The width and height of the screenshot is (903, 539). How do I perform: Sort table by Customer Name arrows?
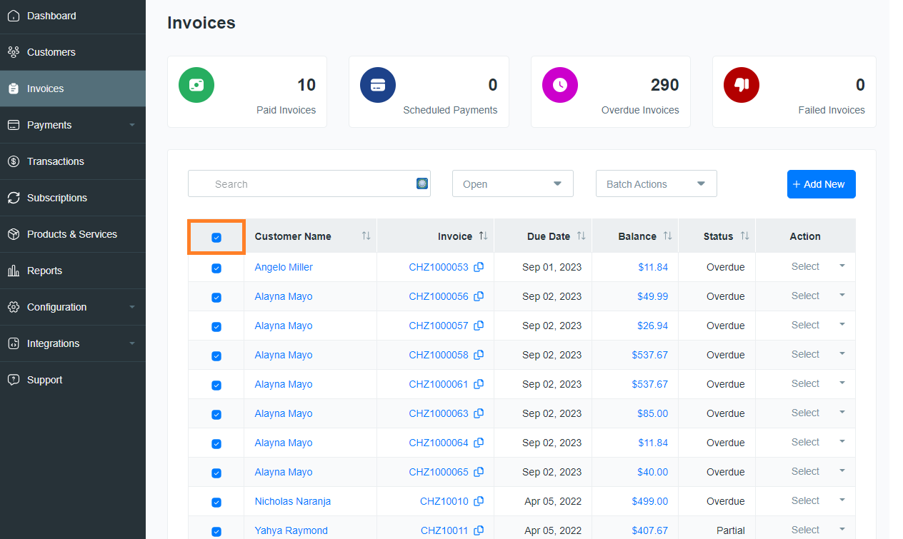click(x=366, y=236)
